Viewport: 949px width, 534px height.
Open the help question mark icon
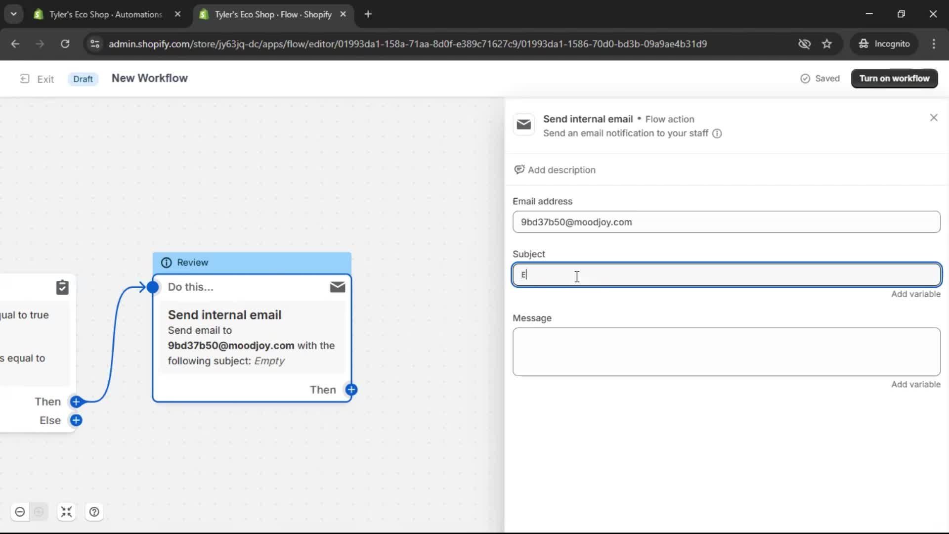pyautogui.click(x=94, y=512)
